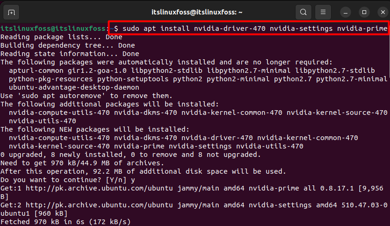Click 'nvidia-driver-470' in the NEW packages list
Image resolution: width=390 pixels, height=226 pixels.
[x=217, y=138]
